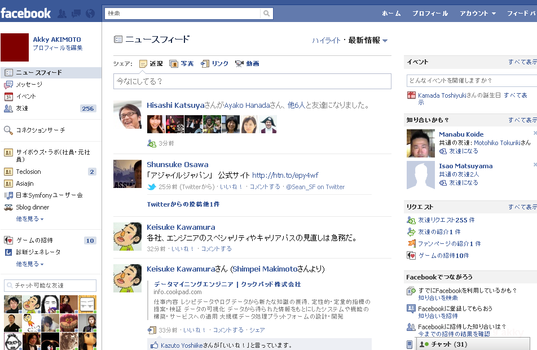Open the messages icon in top bar
Screen dimensions: 537x350
tap(77, 13)
